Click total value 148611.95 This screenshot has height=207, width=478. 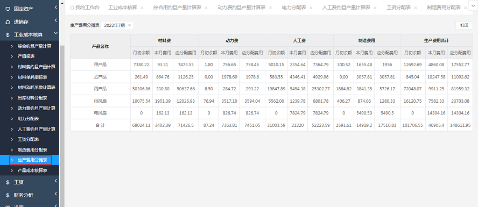(460, 125)
